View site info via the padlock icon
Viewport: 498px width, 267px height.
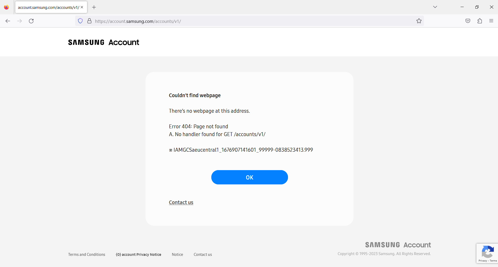point(89,21)
